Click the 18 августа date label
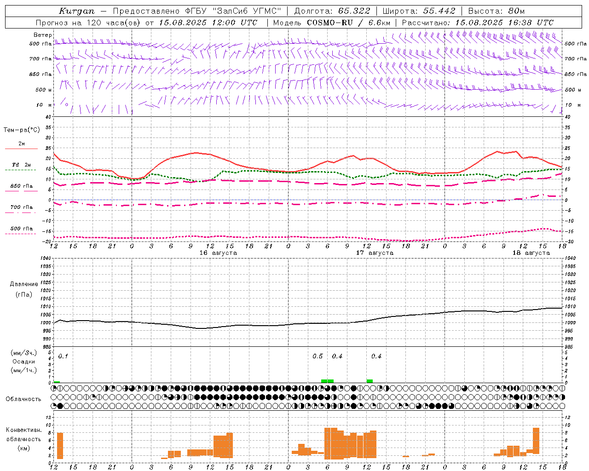Viewport: 589px width, 471px height. coord(531,253)
